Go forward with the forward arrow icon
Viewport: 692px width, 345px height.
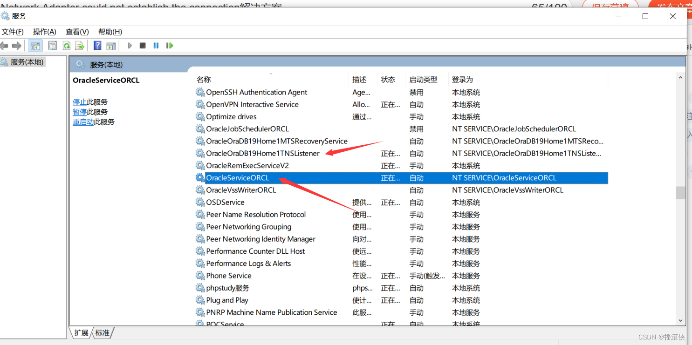tap(17, 45)
